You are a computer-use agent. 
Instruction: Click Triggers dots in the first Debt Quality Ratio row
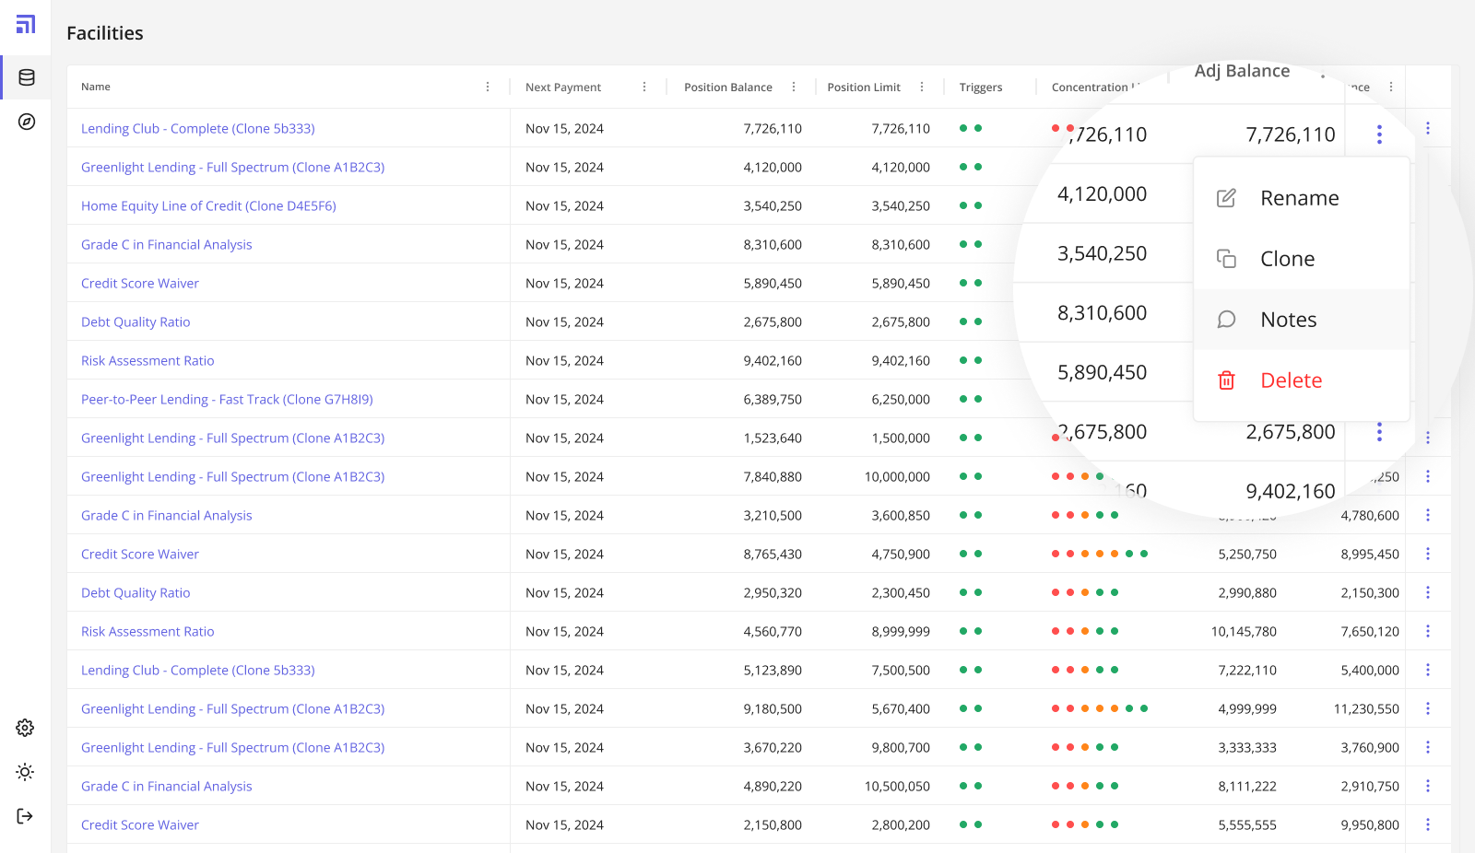click(971, 322)
